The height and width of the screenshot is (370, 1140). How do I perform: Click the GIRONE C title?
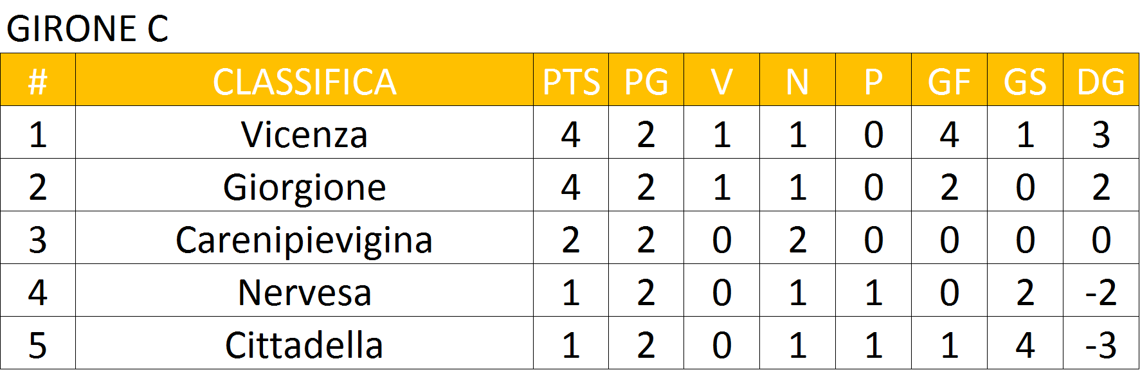coord(87,29)
